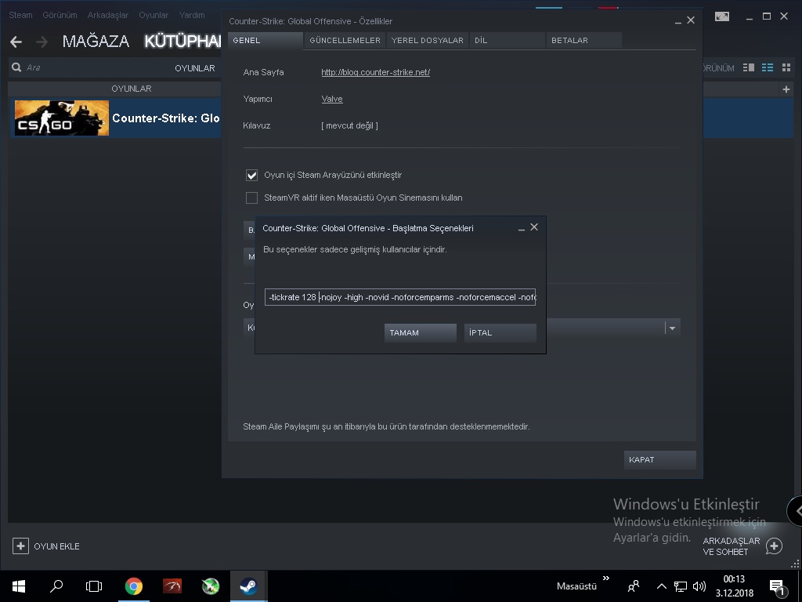Click the clock and date in taskbar
Image resolution: width=802 pixels, height=602 pixels.
[x=734, y=586]
